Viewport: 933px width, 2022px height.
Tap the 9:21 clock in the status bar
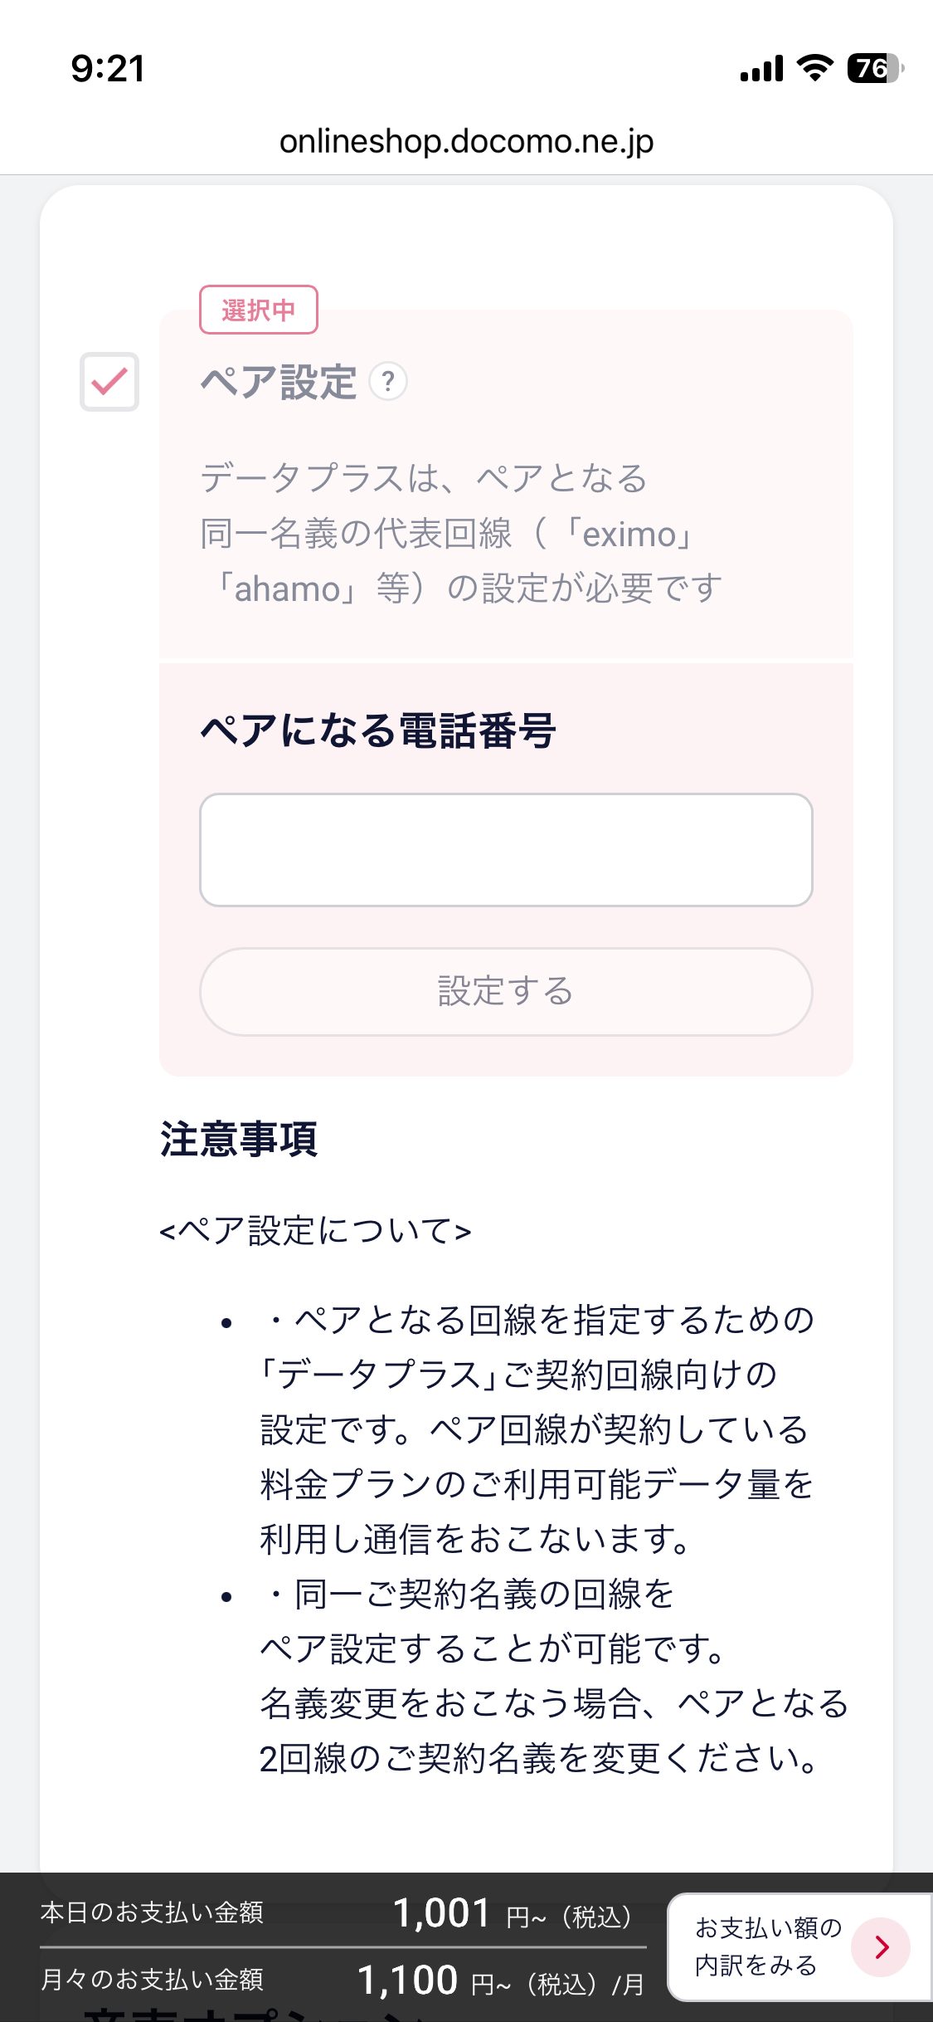pos(108,68)
